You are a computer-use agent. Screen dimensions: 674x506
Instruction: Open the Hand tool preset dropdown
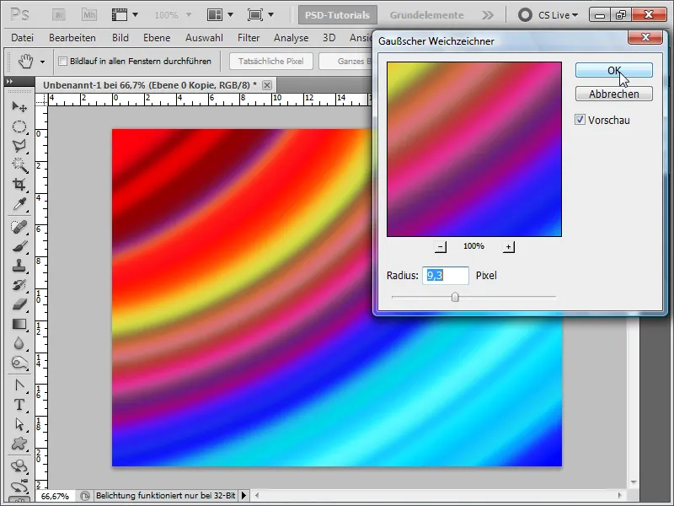coord(43,62)
